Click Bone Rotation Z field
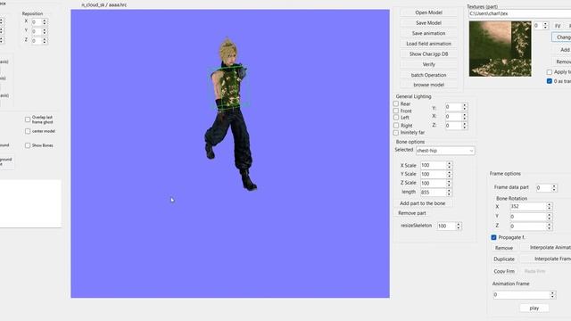 coord(527,226)
